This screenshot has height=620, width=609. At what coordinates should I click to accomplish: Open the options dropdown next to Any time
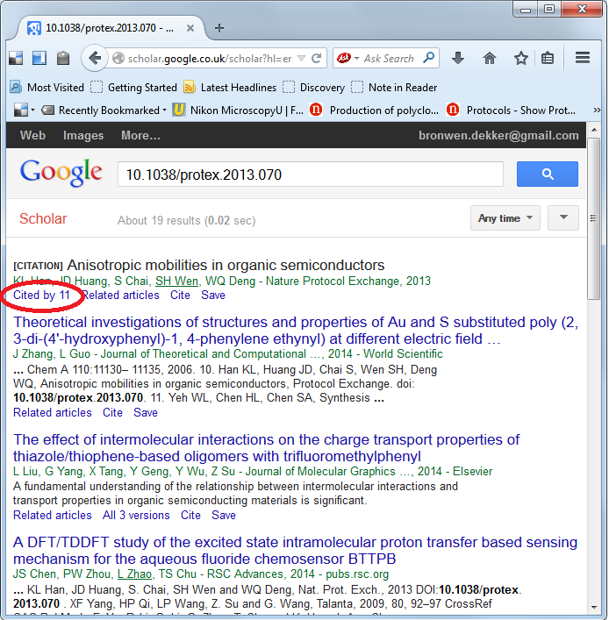563,217
